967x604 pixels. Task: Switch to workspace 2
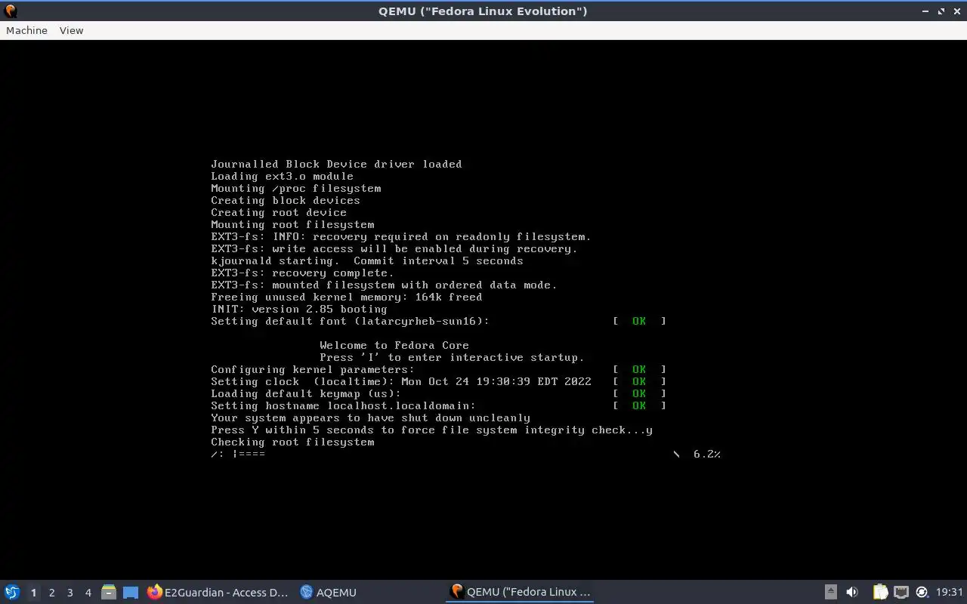point(51,593)
